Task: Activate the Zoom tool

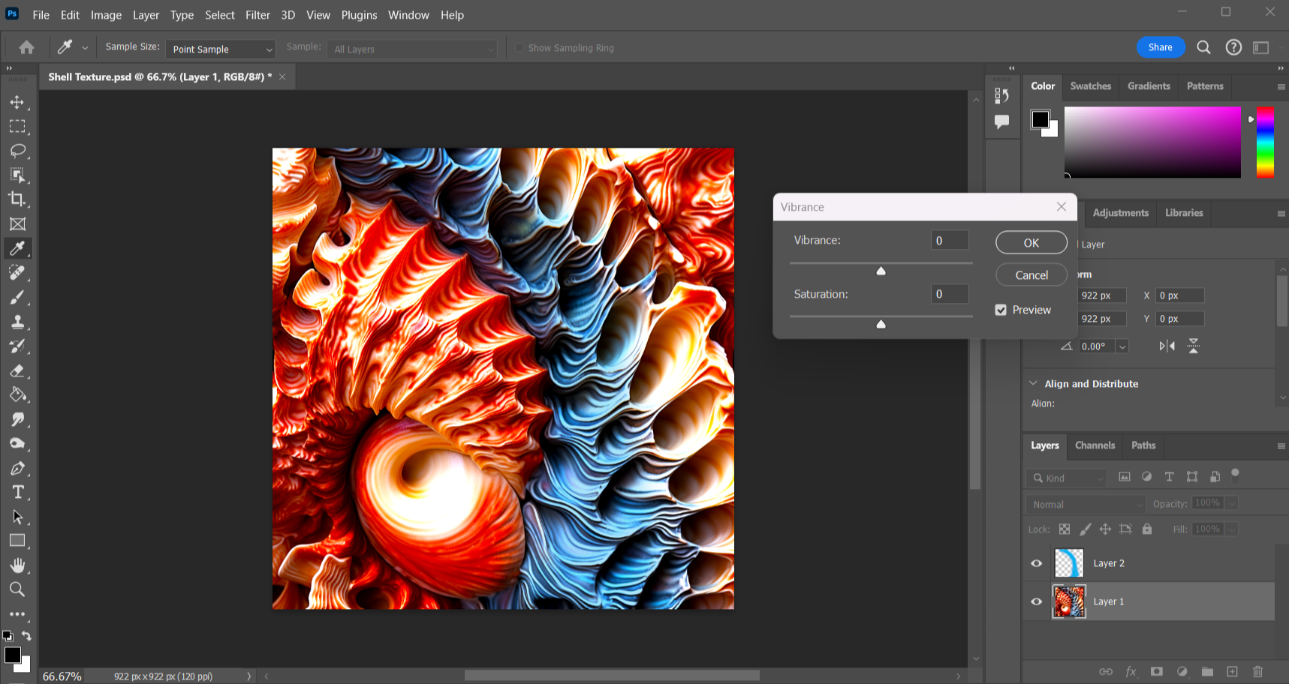Action: click(x=18, y=589)
